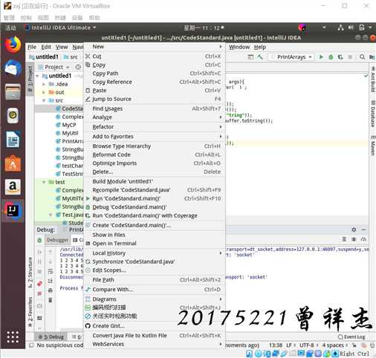Open the Z: Structure side tab

[30, 273]
